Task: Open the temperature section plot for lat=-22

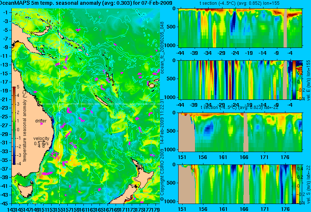Action: pos(240,132)
